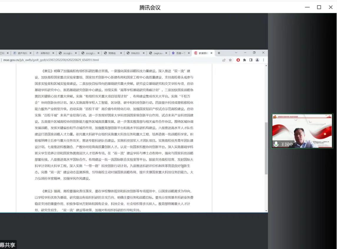Switch to the 百度一下 tab
The height and width of the screenshot is (249, 337).
tap(180, 53)
